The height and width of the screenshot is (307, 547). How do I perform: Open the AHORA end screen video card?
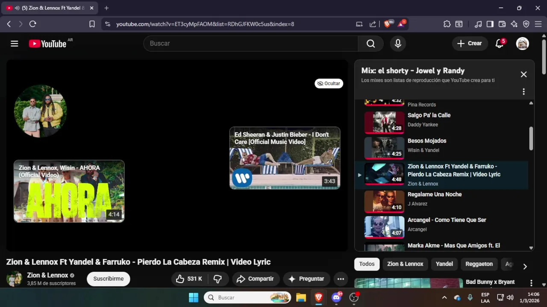[69, 191]
